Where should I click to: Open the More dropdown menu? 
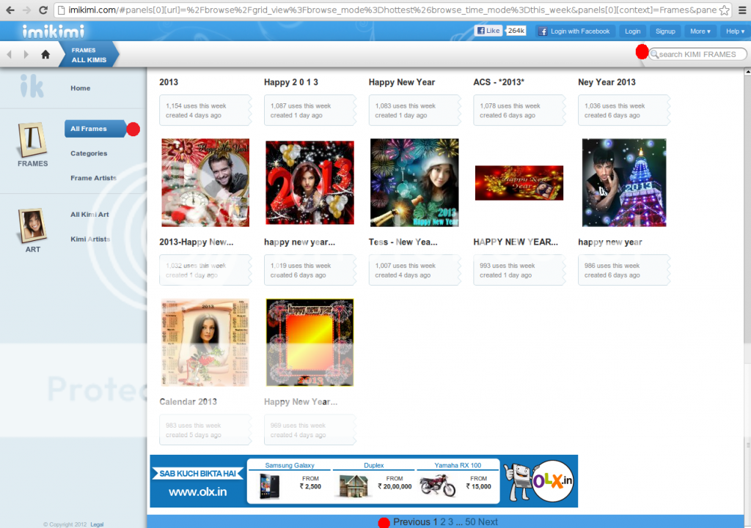(700, 31)
